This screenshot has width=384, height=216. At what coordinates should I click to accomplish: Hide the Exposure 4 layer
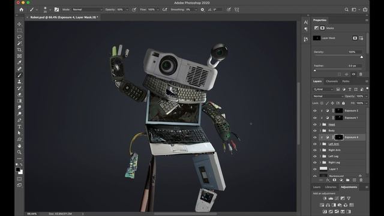pos(315,137)
